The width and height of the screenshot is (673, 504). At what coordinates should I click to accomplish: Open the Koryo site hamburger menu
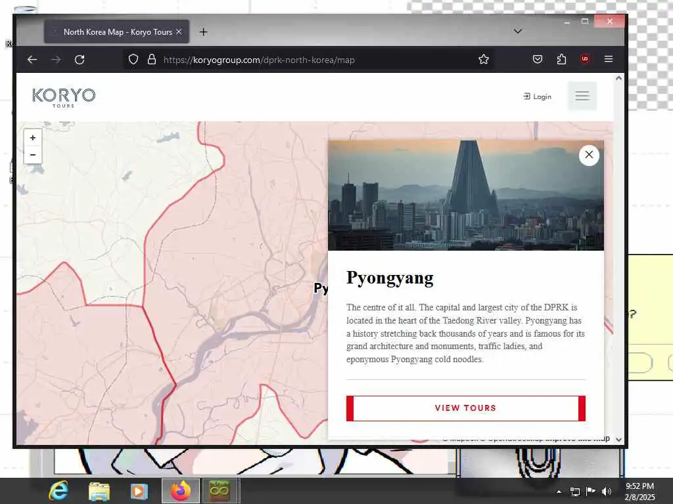click(x=582, y=96)
